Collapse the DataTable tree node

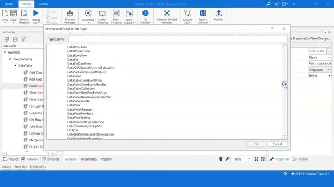15,66
